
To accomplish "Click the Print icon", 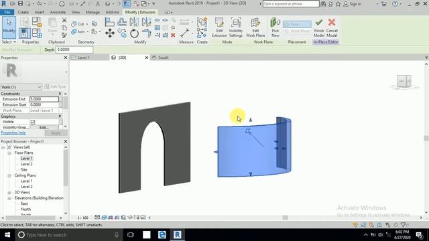I will (x=62, y=4).
